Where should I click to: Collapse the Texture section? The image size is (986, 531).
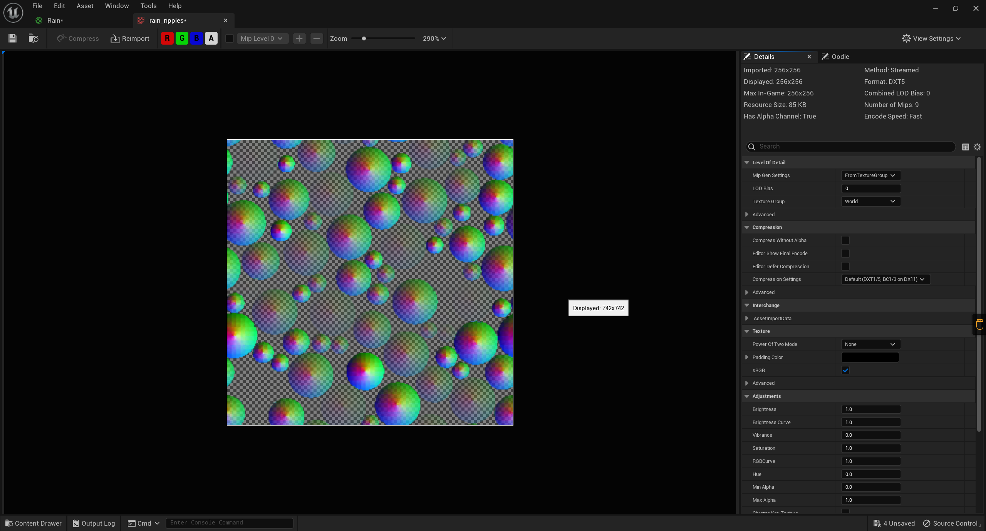tap(747, 331)
